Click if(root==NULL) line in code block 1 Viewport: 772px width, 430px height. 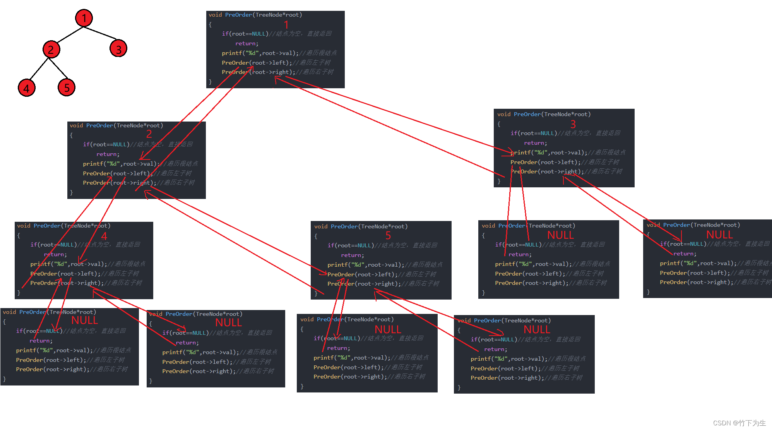277,34
